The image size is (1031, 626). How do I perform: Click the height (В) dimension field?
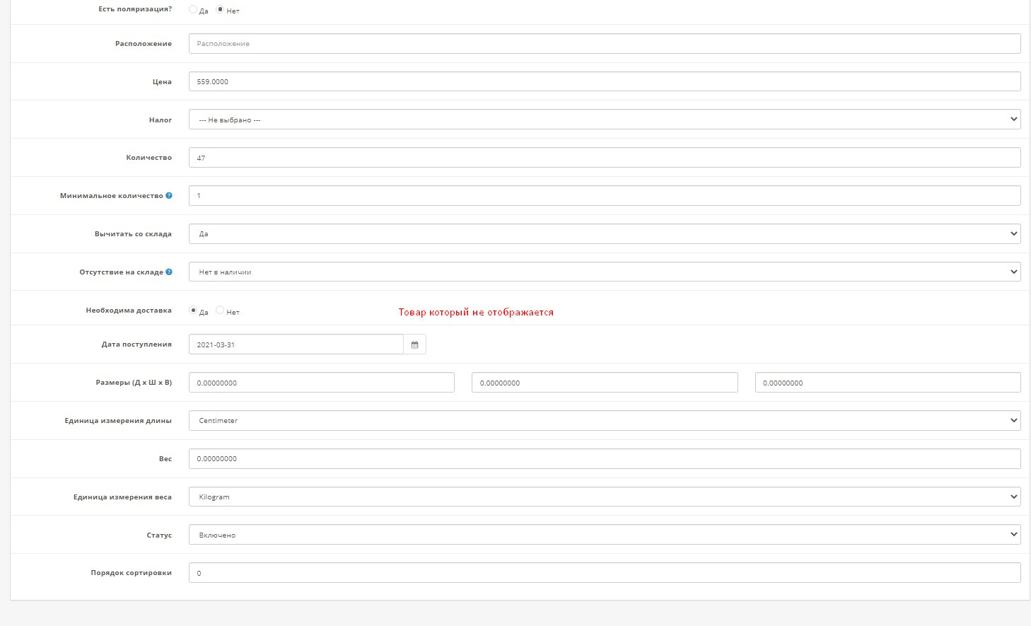coord(888,383)
